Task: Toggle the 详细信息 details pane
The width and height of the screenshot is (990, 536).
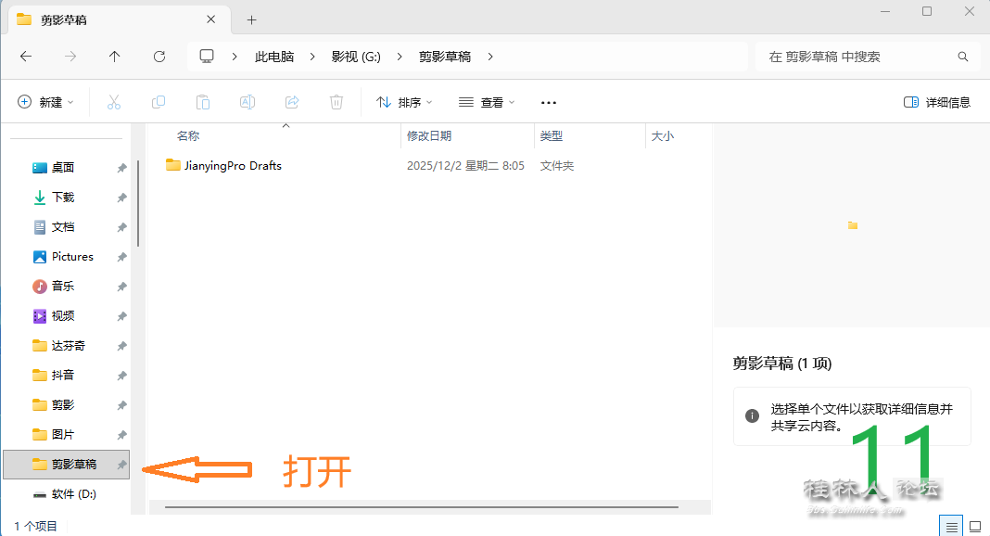Action: pos(936,102)
